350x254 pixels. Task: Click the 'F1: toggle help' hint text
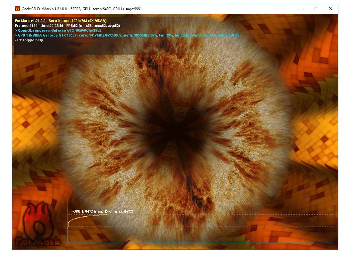pyautogui.click(x=29, y=40)
